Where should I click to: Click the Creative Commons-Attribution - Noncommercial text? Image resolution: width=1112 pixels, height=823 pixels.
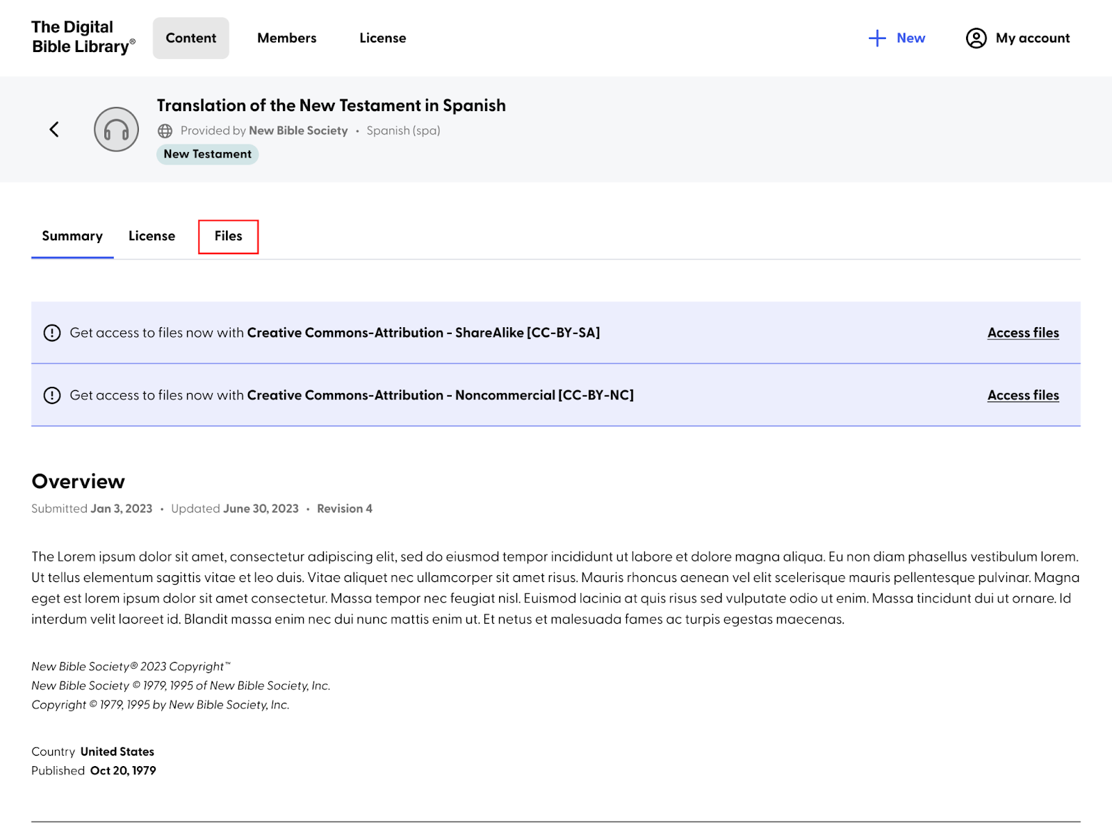pos(441,395)
